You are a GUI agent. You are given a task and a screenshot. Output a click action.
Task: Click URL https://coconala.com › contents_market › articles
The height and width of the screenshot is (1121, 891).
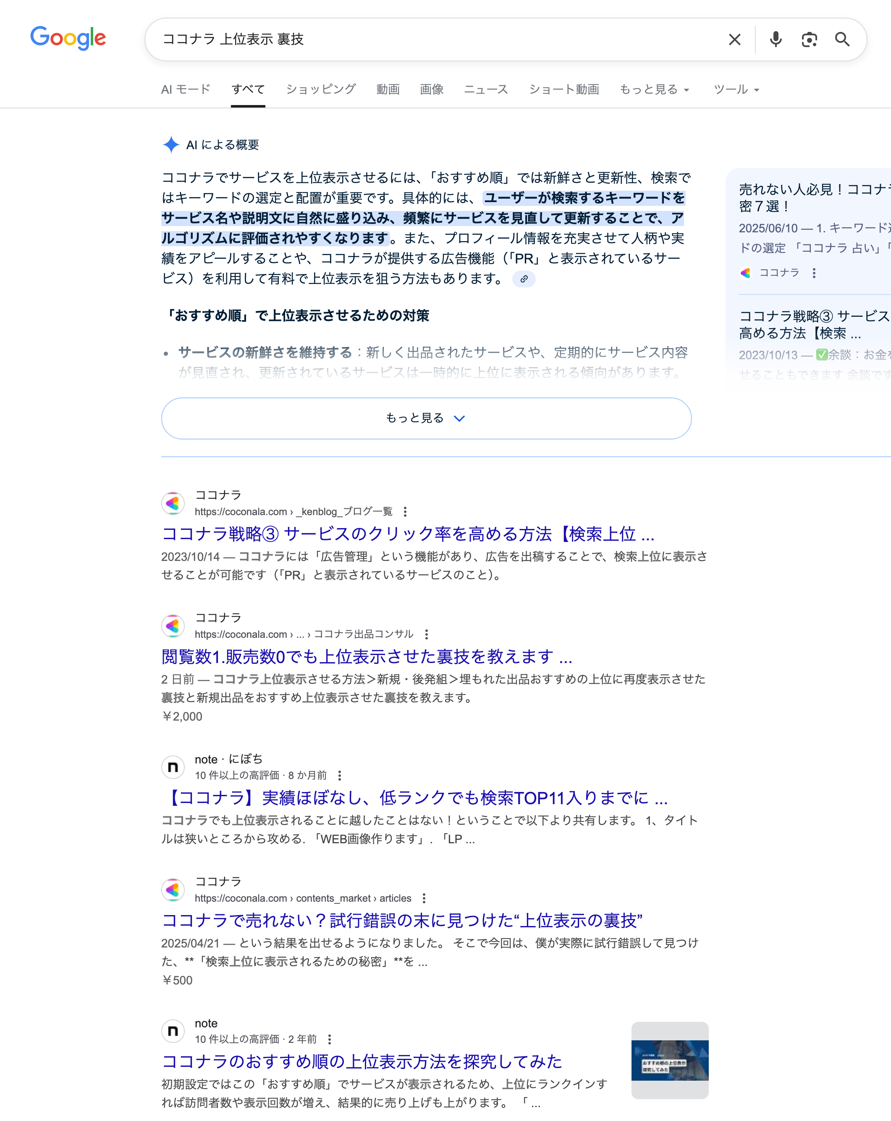(x=303, y=898)
